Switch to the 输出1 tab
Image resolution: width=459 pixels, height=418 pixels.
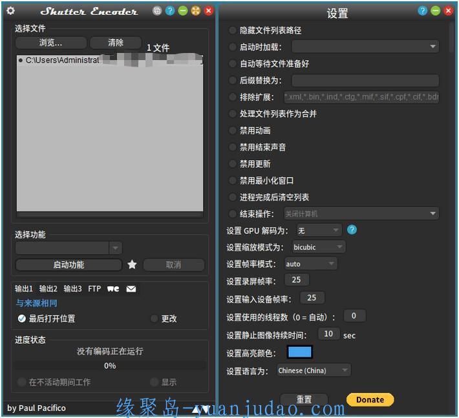(24, 289)
